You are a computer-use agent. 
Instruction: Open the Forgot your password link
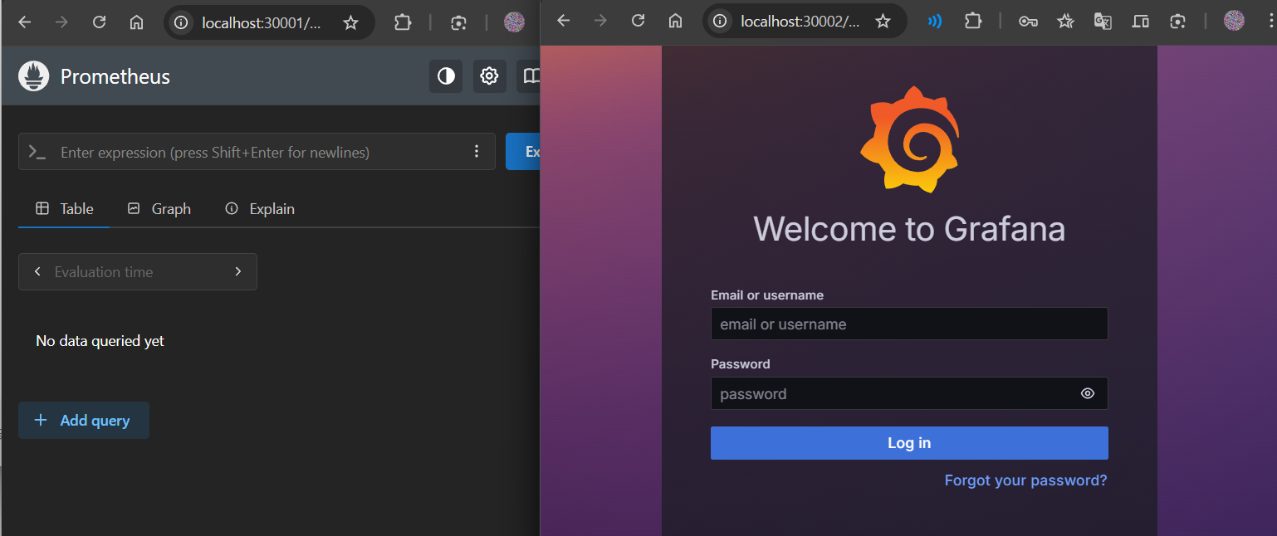pos(1025,480)
